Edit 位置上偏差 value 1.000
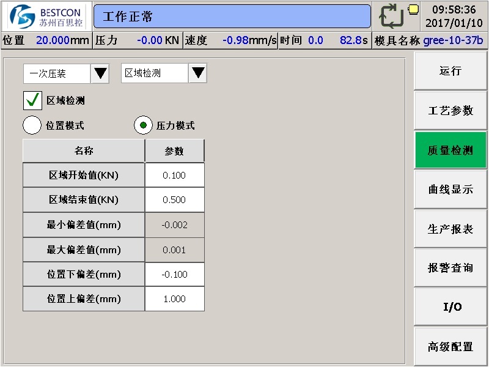Image resolution: width=489 pixels, height=367 pixels. [175, 299]
